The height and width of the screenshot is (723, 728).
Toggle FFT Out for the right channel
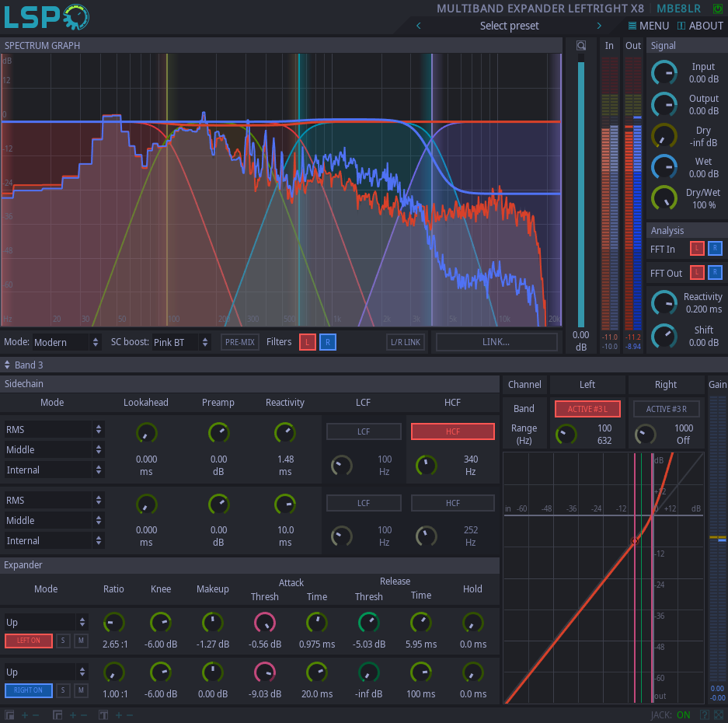pos(715,272)
